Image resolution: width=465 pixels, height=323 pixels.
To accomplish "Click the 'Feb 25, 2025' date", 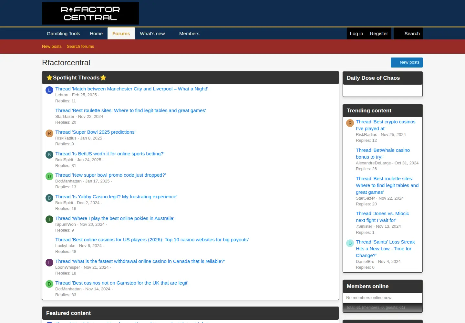I will coord(84,95).
